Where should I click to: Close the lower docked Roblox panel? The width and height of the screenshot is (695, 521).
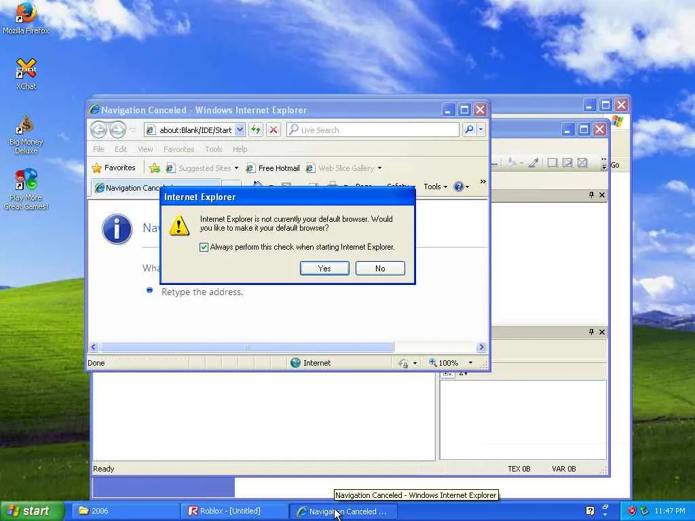coord(602,332)
